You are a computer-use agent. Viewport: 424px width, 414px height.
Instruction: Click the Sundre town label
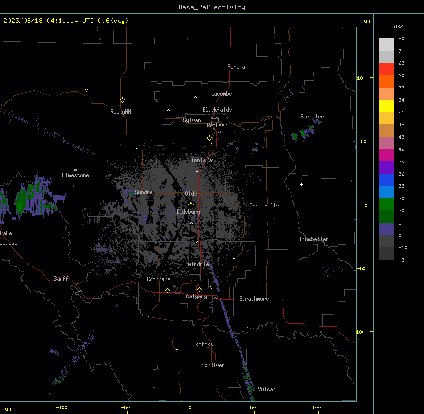click(144, 192)
